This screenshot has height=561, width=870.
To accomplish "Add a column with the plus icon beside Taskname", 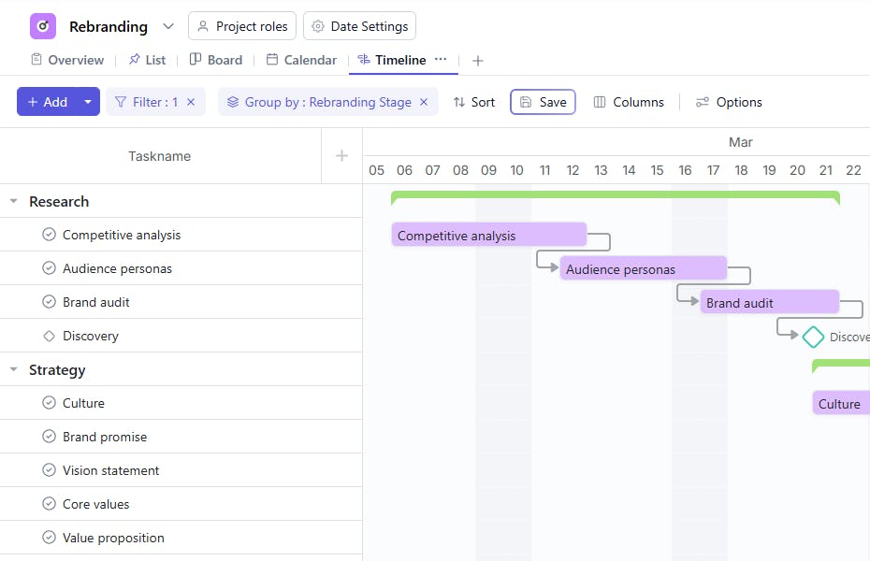I will pyautogui.click(x=341, y=156).
